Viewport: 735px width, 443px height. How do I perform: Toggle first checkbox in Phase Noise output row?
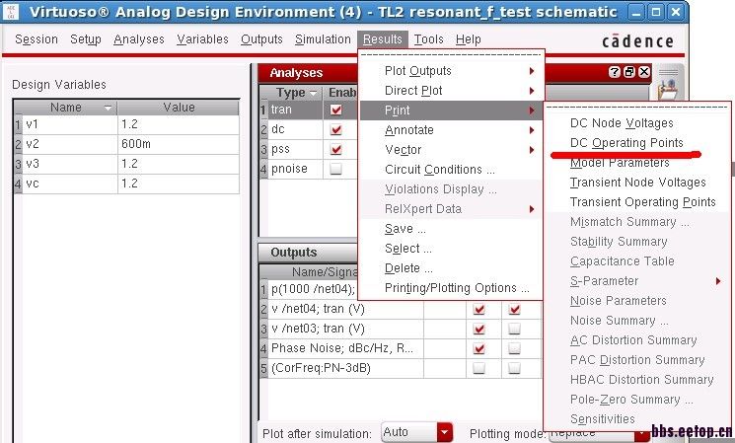click(x=478, y=348)
